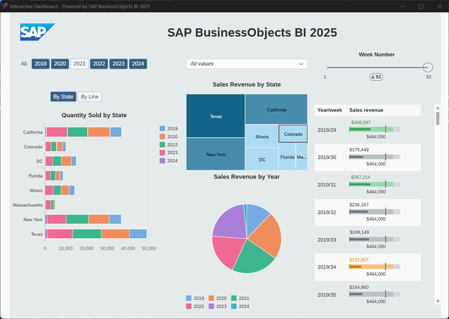
Task: Click the 2019 swatch in the pie chart legend
Action: click(189, 298)
